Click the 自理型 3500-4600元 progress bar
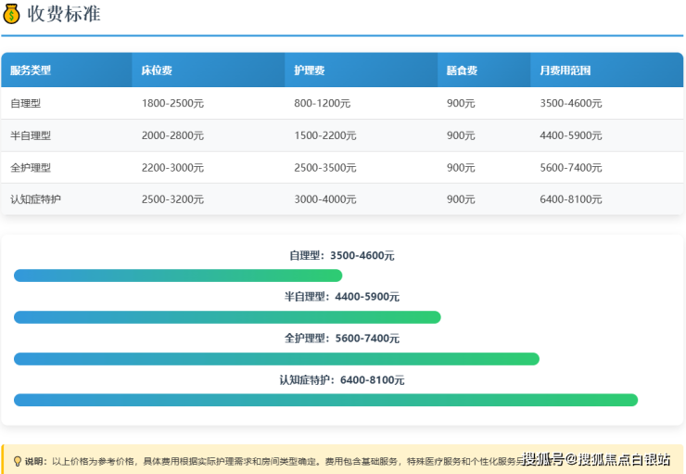Viewport: 686px width, 474px height. 178,275
